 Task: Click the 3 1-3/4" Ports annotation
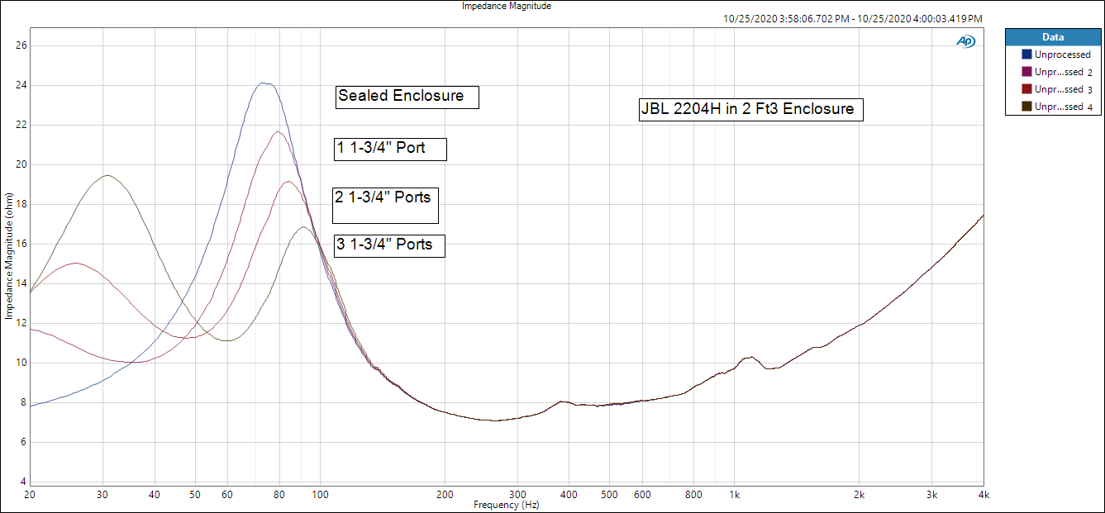389,245
